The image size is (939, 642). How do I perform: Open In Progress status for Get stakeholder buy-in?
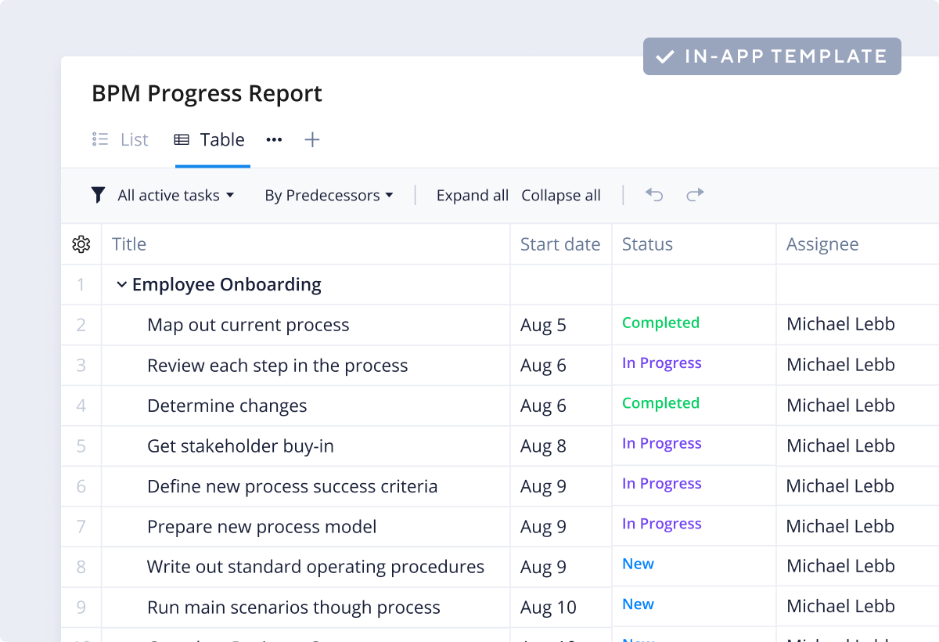pyautogui.click(x=661, y=444)
